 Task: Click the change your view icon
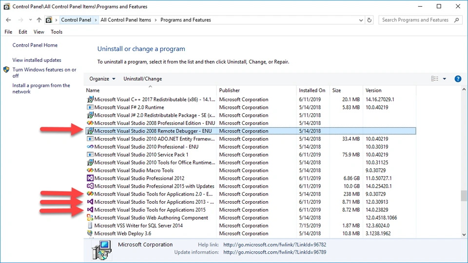pos(434,79)
